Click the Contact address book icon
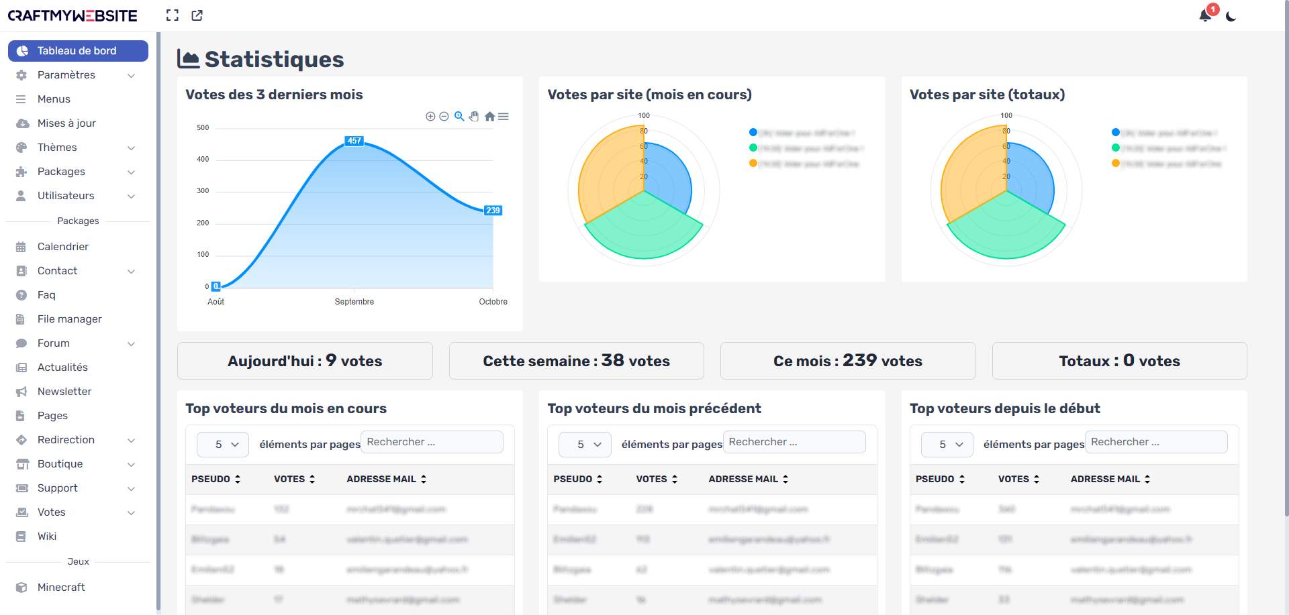The height and width of the screenshot is (615, 1289). pos(21,271)
